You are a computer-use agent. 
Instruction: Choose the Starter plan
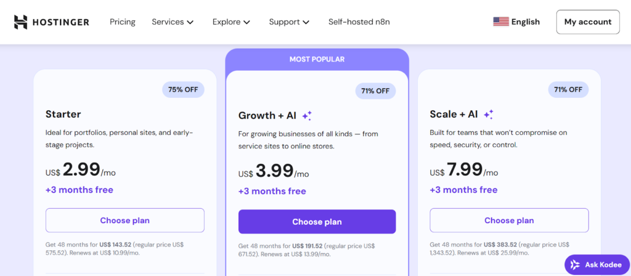point(124,221)
